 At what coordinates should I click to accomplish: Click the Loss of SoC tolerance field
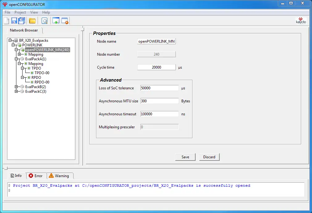pos(159,88)
